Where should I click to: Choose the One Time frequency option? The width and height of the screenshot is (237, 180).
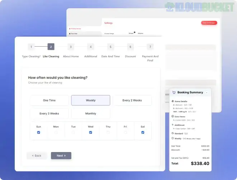(x=49, y=100)
